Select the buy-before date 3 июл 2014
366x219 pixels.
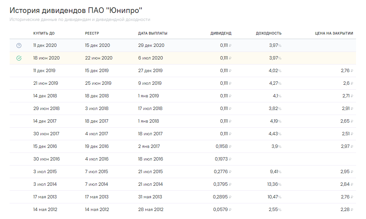45,184
